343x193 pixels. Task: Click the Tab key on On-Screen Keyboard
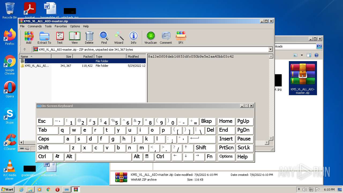pyautogui.click(x=47, y=130)
